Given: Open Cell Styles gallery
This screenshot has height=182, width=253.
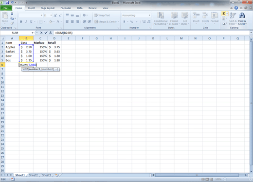Looking at the screenshot, I should [x=185, y=18].
